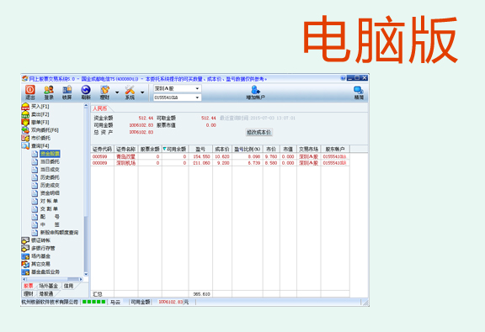This screenshot has height=332, width=485.
Task: Sort by 证券代码 column header
Action: [103, 149]
